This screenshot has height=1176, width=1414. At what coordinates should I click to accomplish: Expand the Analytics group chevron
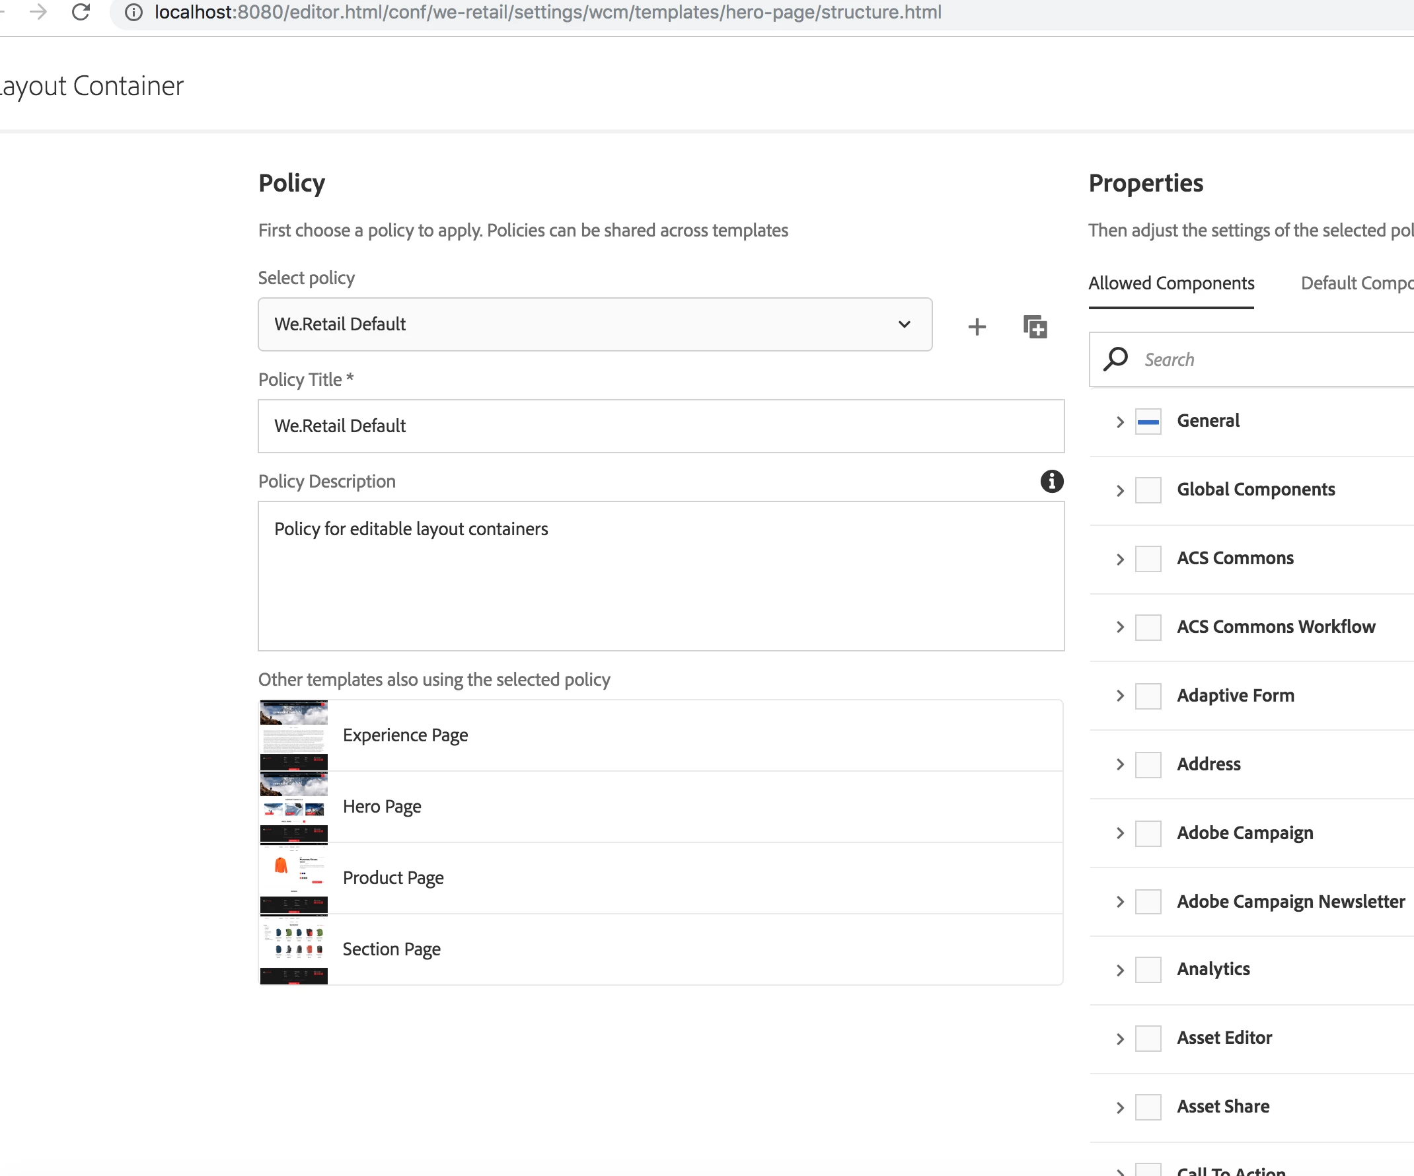tap(1120, 970)
